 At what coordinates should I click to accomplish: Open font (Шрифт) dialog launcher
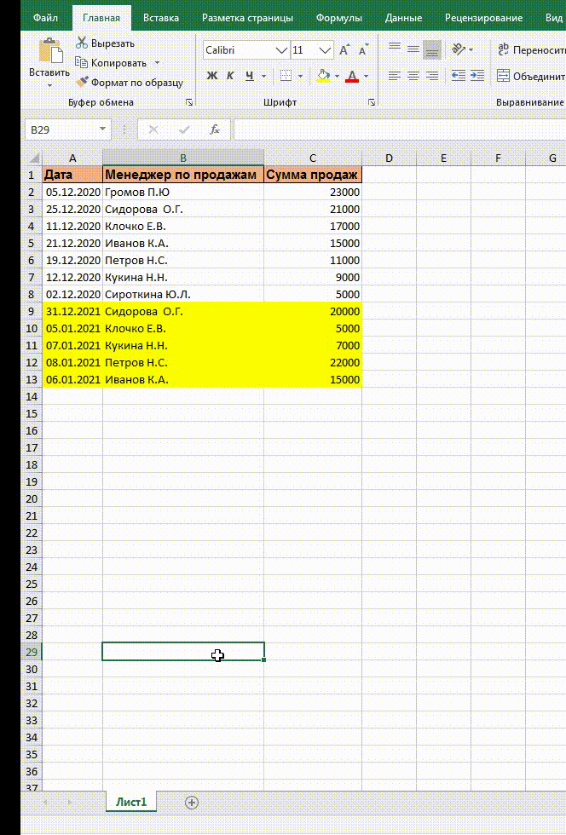pyautogui.click(x=372, y=102)
